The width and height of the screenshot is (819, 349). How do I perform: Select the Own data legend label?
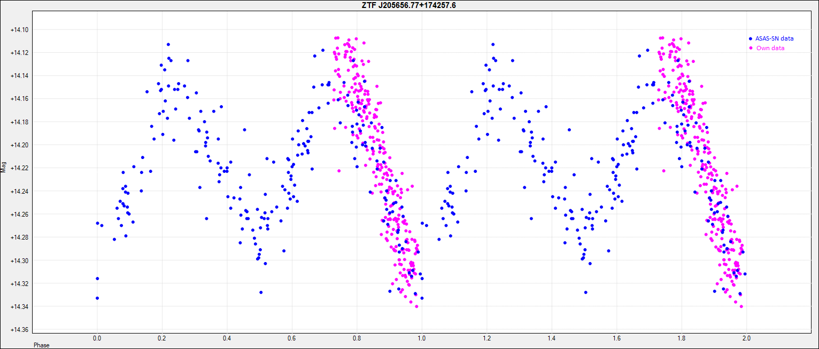click(770, 48)
